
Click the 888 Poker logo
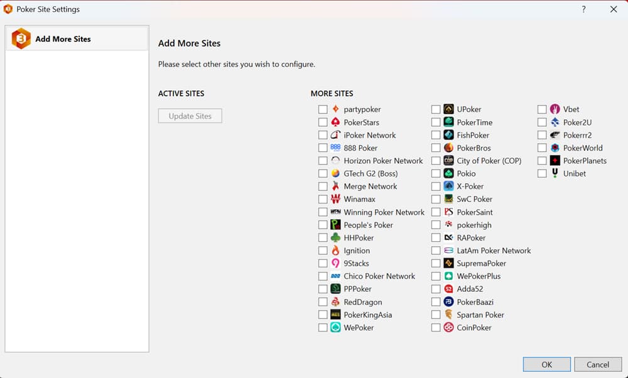335,148
